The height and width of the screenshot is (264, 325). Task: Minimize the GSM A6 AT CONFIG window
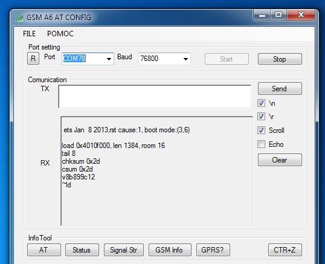[x=262, y=15]
